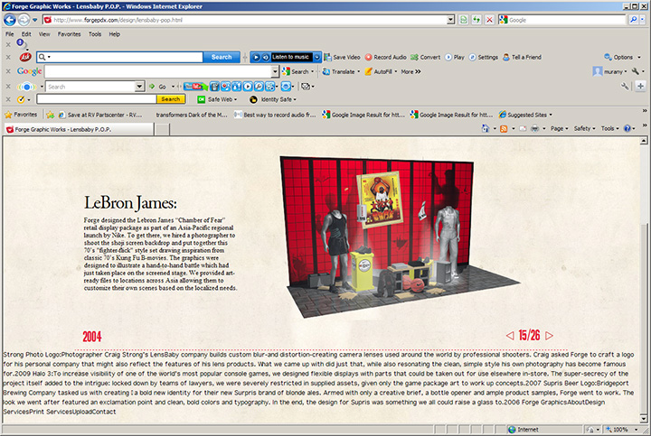Expand the Translate dropdown

pos(359,71)
